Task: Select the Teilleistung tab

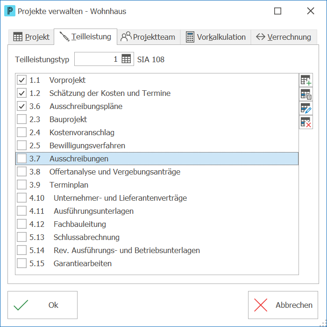Action: (85, 37)
